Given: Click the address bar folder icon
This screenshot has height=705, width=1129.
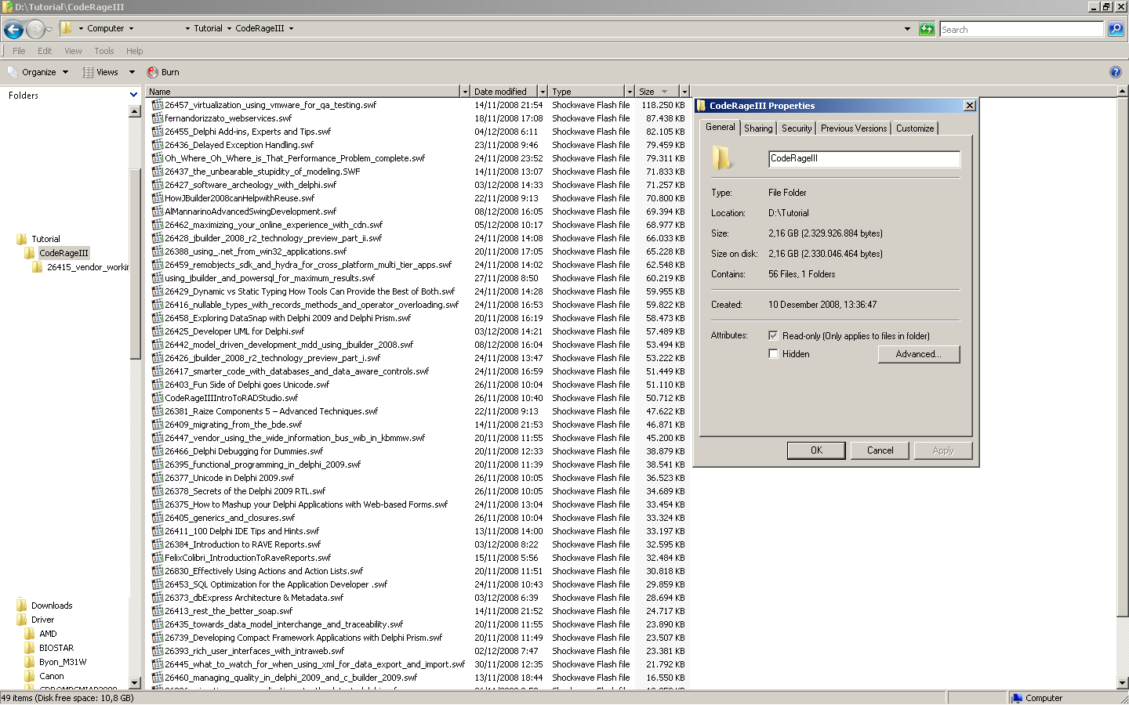Looking at the screenshot, I should pyautogui.click(x=67, y=28).
